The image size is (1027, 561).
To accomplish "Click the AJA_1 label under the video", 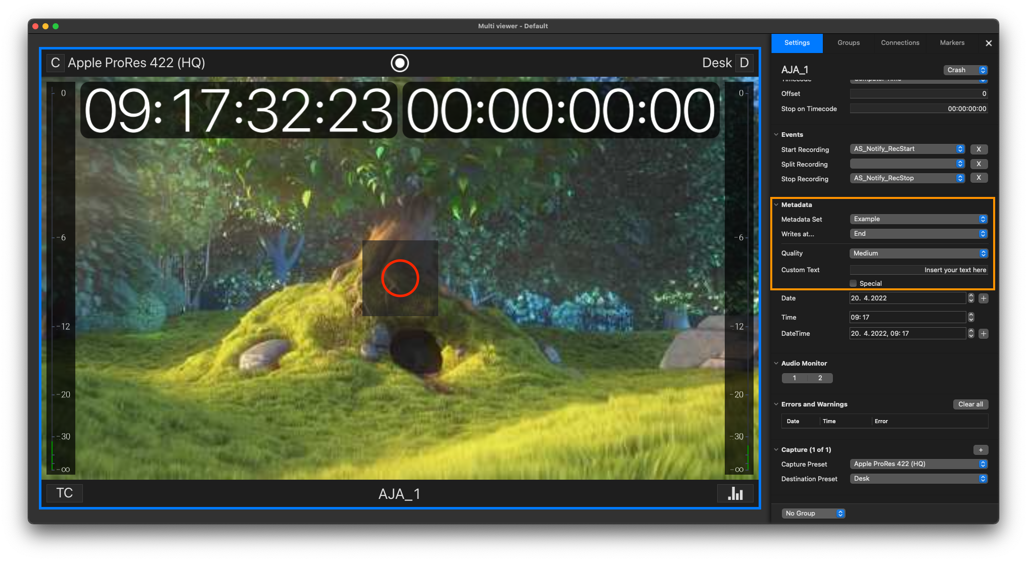I will pos(399,494).
